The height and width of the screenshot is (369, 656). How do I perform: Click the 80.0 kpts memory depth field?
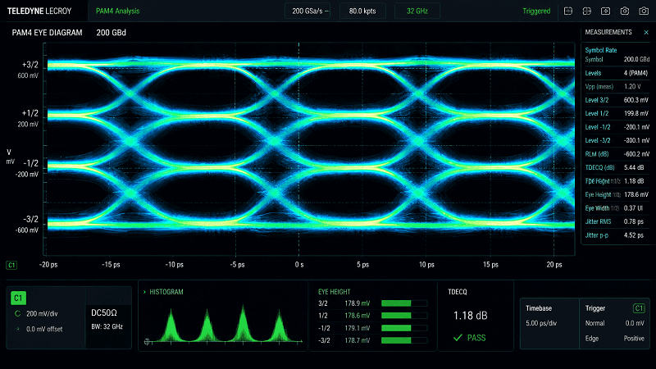coord(362,11)
